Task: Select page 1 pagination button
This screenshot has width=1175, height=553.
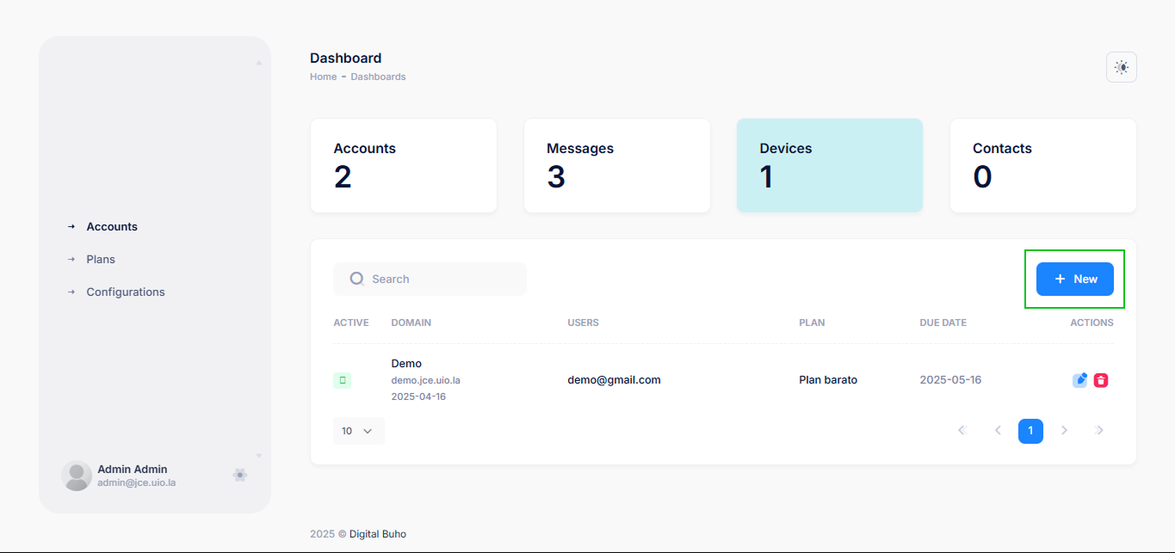Action: [1030, 431]
